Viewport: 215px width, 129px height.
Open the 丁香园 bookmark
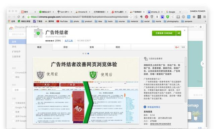(38, 21)
